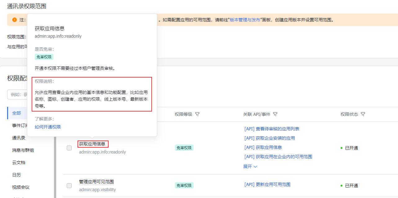This screenshot has height=198, width=398.
Task: Open API link 获取应用信息
Action: [x=263, y=147]
